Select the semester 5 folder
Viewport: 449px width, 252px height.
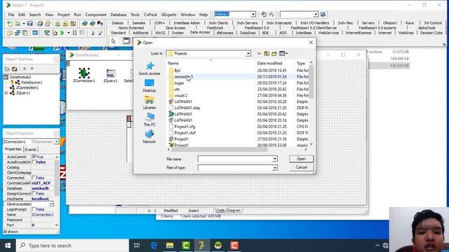(x=184, y=76)
